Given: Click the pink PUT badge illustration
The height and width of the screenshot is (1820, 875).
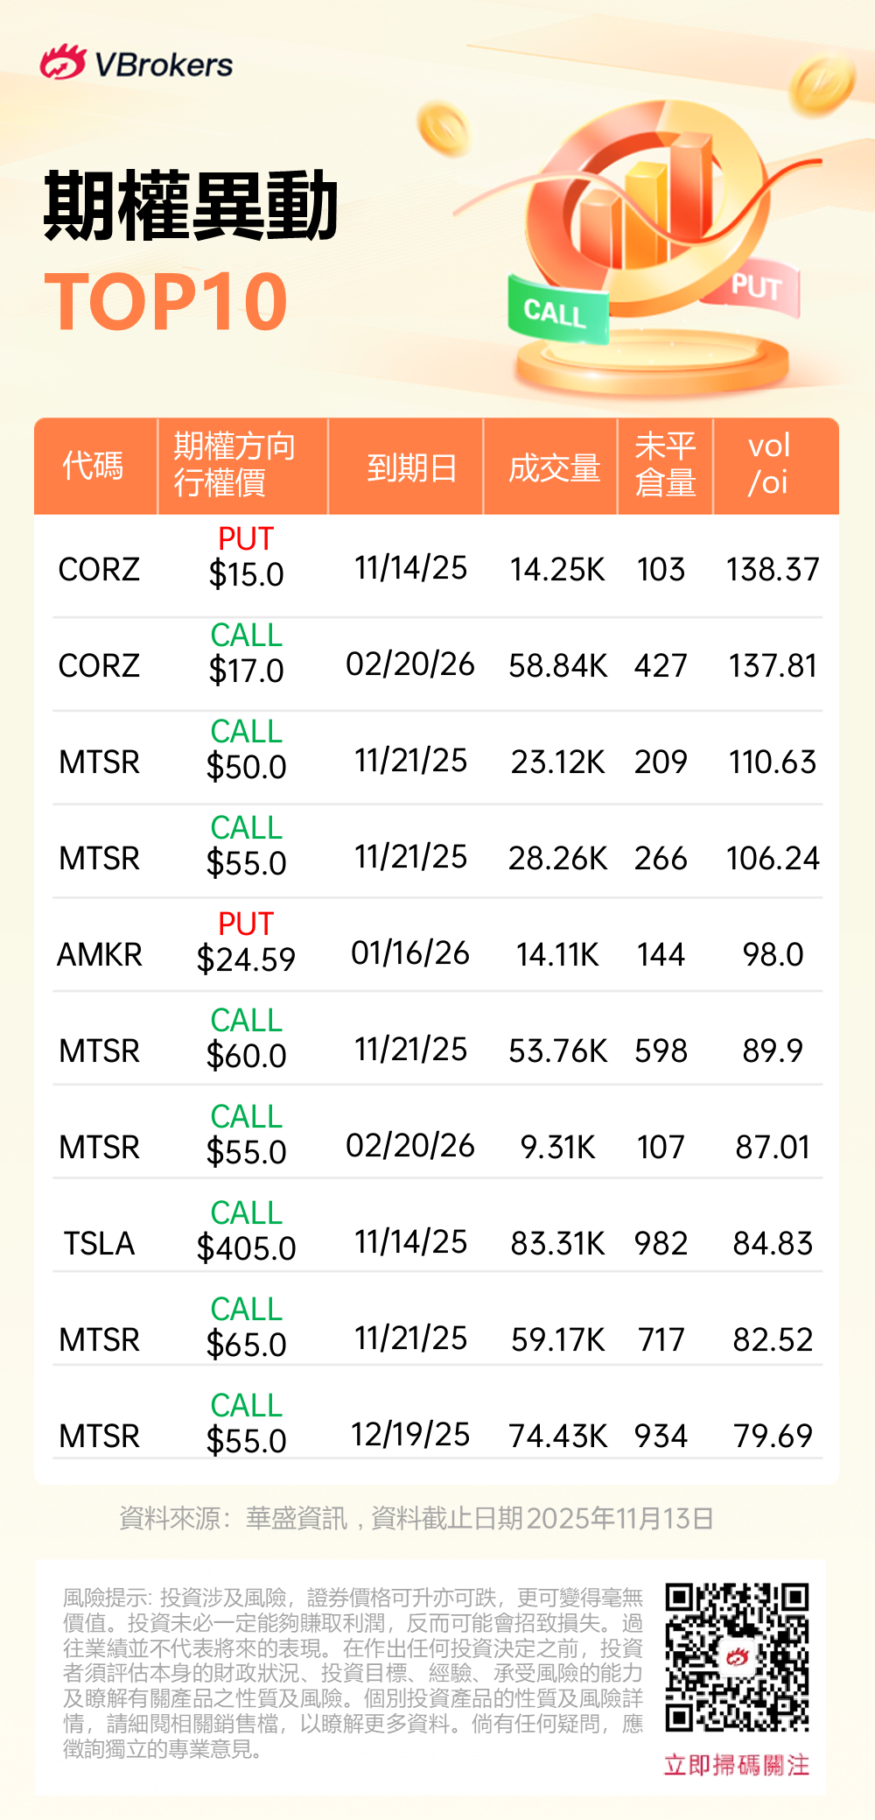Looking at the screenshot, I should click(754, 287).
